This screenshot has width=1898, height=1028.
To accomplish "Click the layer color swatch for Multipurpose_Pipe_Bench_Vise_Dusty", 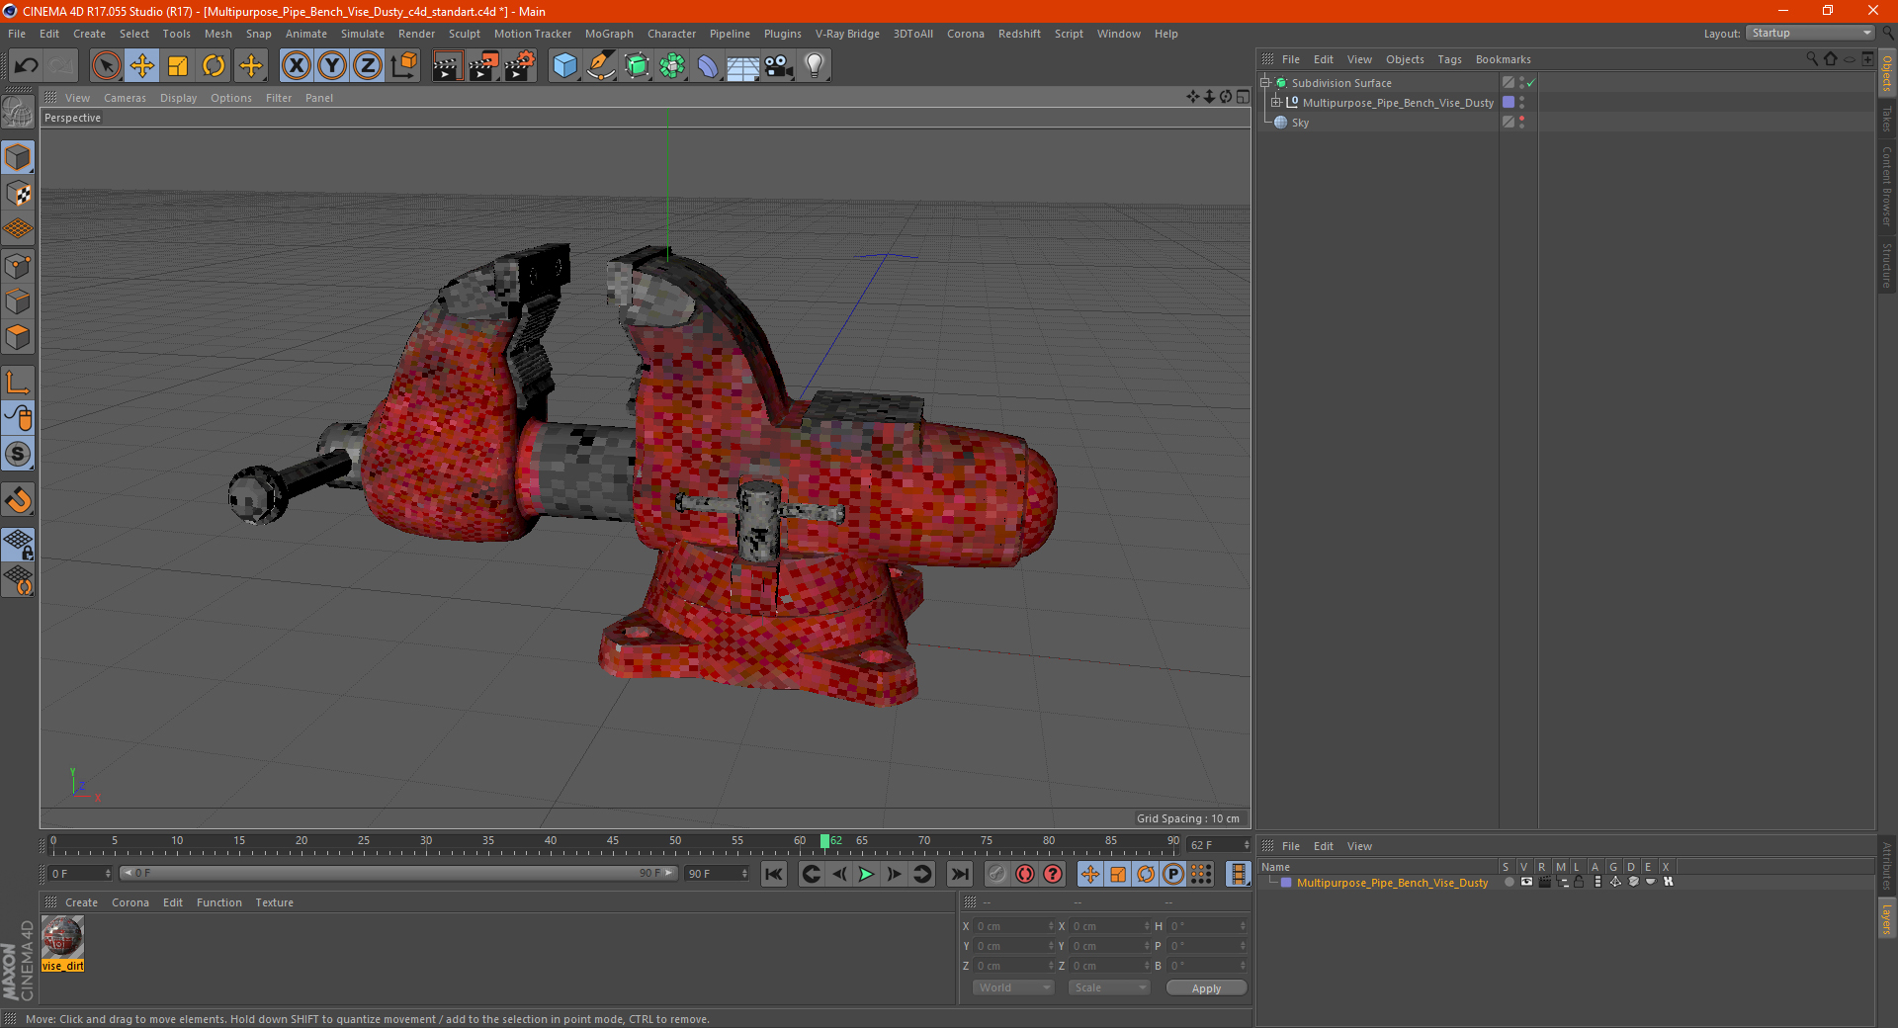I will point(1286,883).
